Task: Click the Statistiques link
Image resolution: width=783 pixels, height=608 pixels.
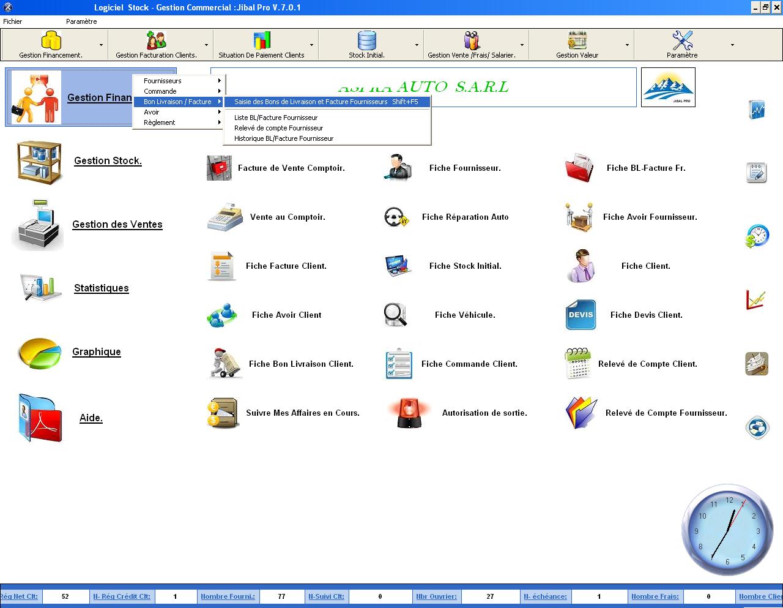Action: point(102,288)
